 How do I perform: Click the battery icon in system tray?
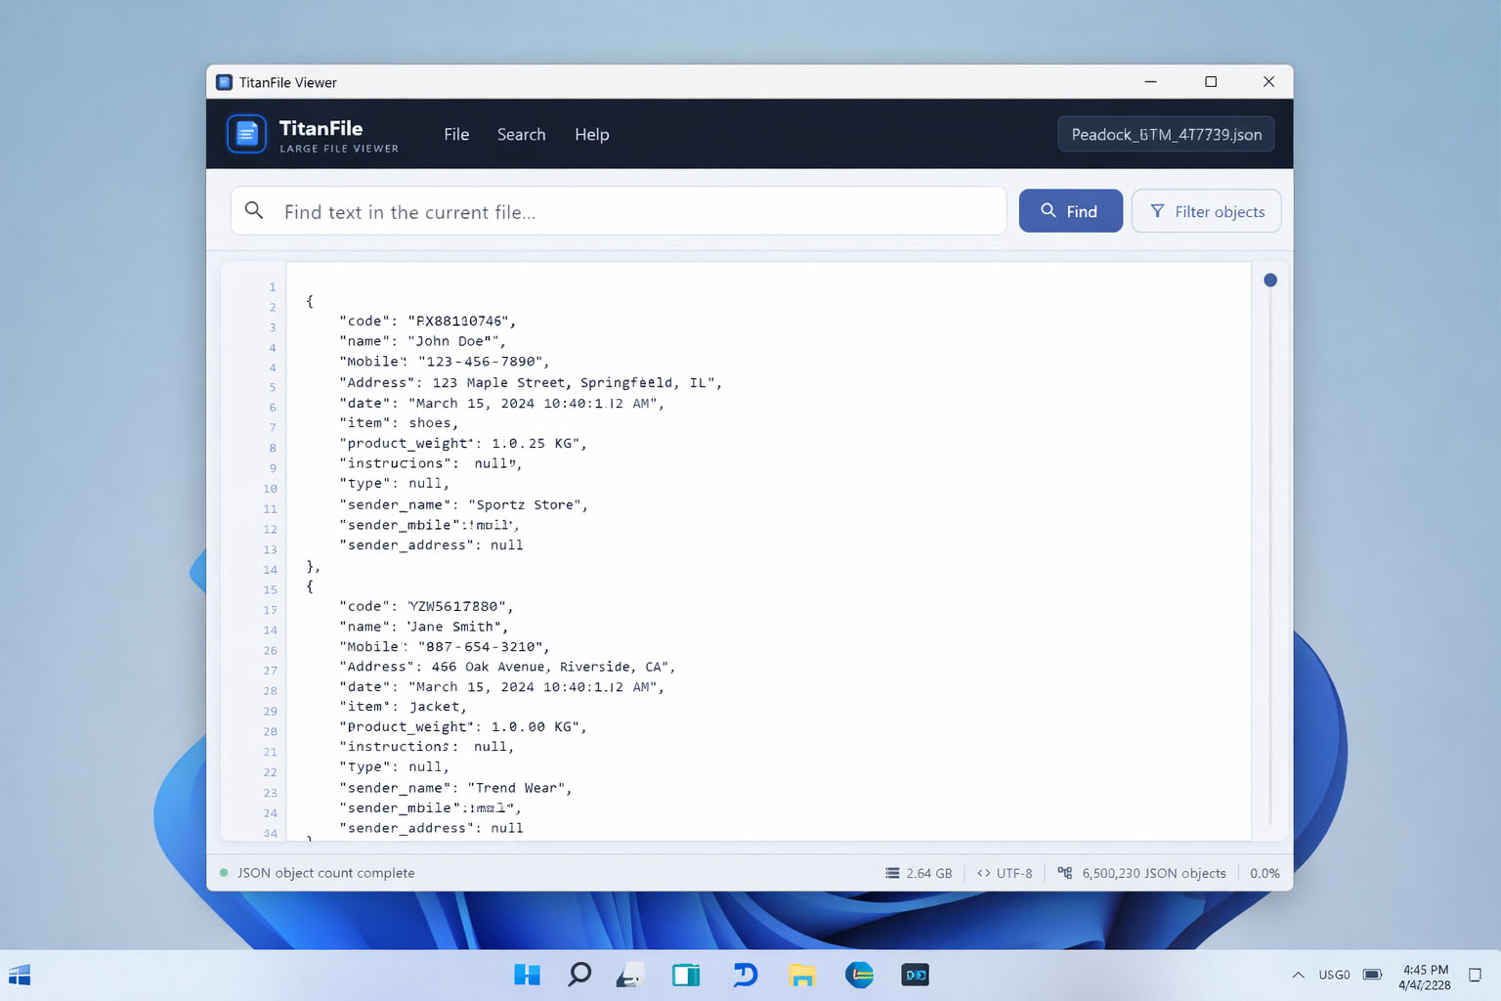tap(1372, 975)
